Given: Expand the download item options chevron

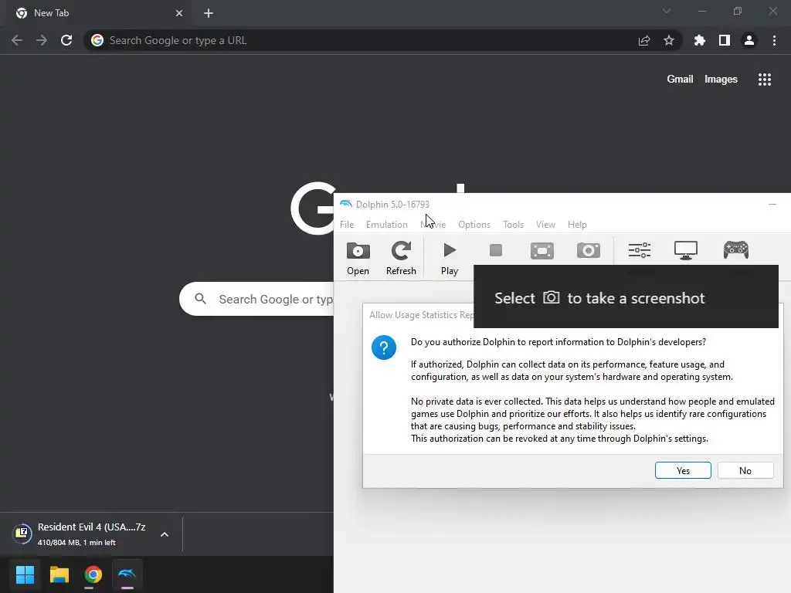Looking at the screenshot, I should 165,534.
